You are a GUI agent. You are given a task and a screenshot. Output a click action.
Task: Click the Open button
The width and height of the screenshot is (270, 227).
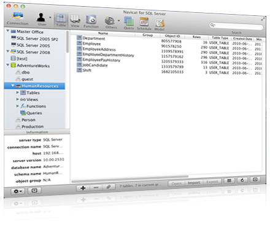pos(176,183)
